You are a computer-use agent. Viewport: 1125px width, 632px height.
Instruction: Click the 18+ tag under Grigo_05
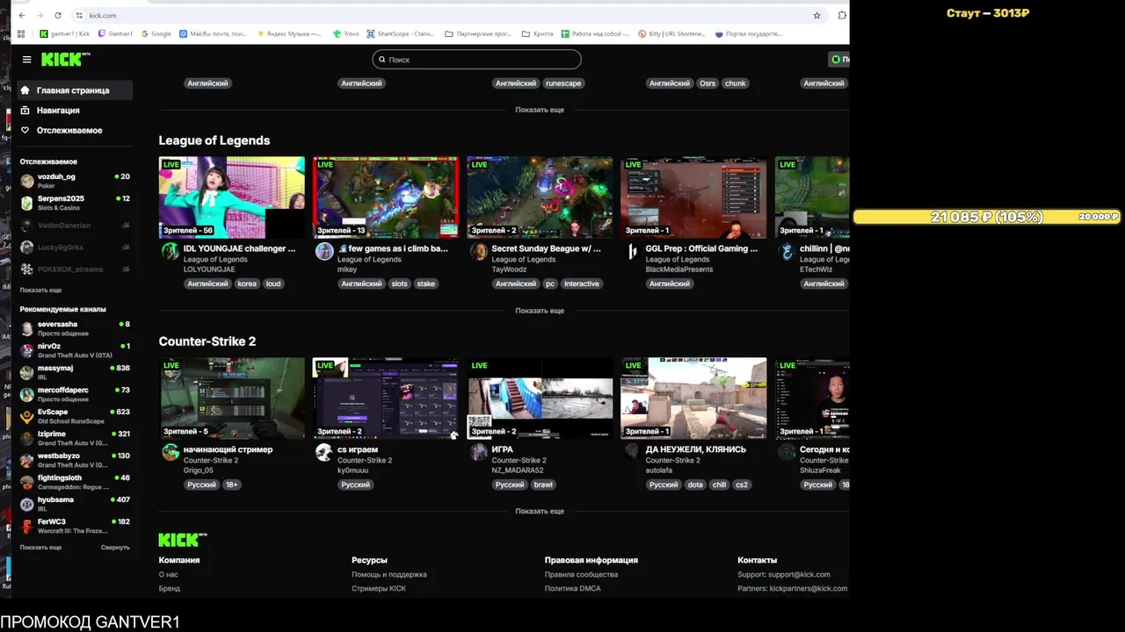tap(231, 485)
